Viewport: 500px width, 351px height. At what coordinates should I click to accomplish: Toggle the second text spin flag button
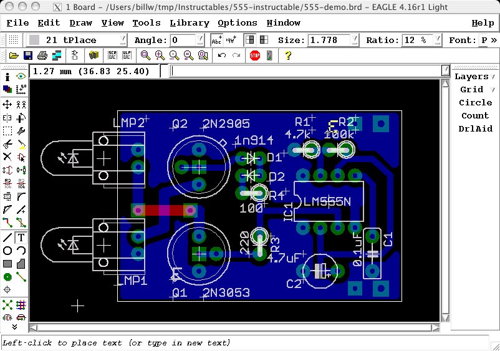[264, 40]
